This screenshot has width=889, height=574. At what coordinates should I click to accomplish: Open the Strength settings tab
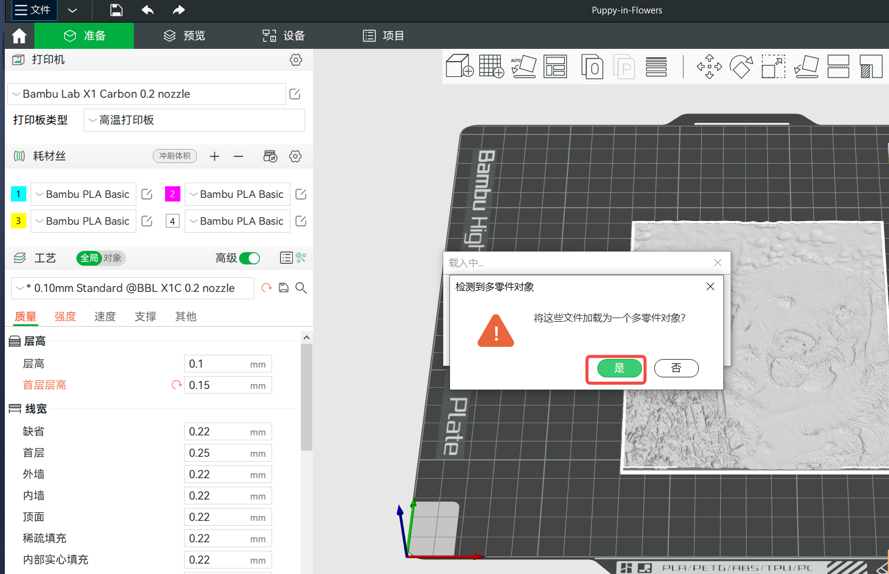[x=65, y=316]
